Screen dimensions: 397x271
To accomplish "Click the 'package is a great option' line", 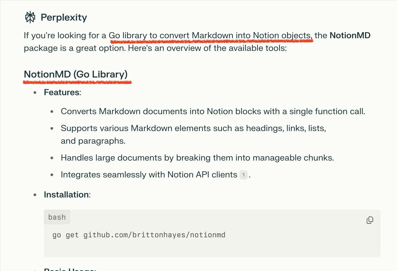I will click(155, 48).
